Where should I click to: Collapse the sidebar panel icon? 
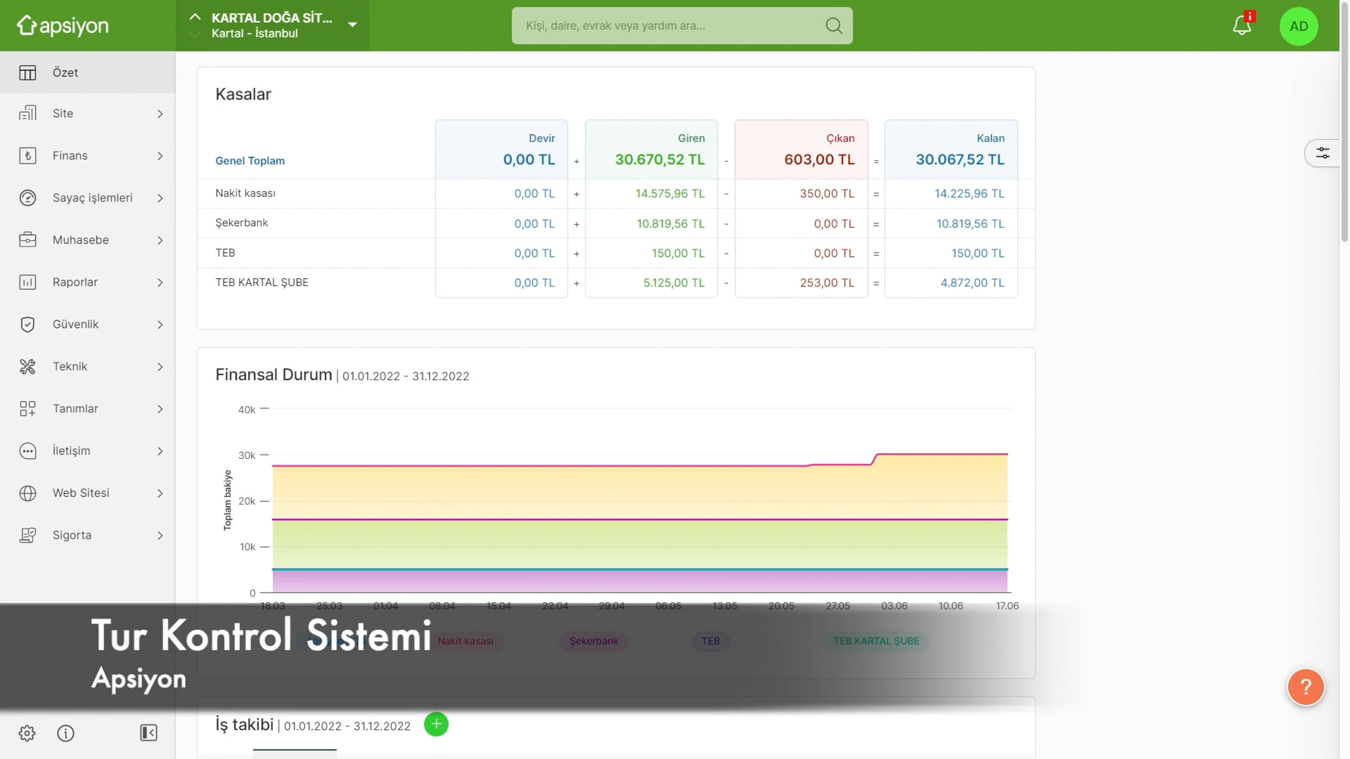click(148, 733)
